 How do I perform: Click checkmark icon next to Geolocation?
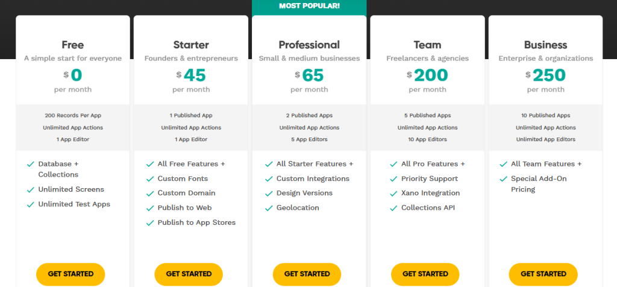click(x=268, y=208)
